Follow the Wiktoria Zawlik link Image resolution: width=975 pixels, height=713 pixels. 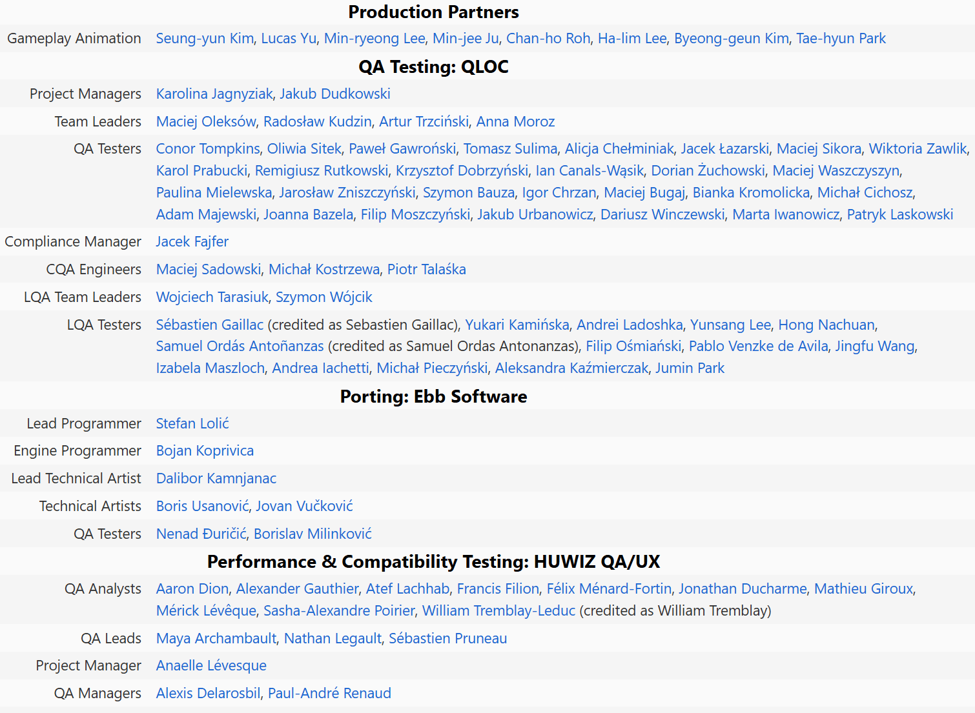(x=918, y=149)
